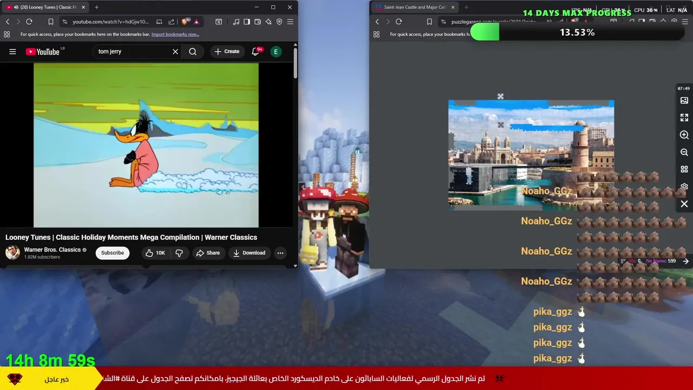Reload the puzzlegarage page

(398, 22)
